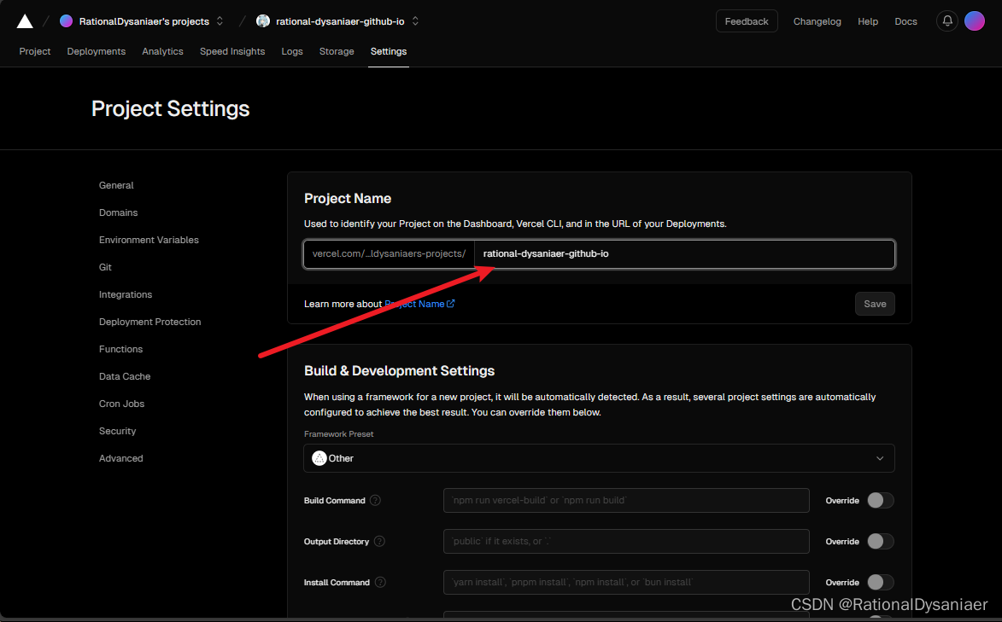Click the Save button for Project Name
Viewport: 1002px width, 622px height.
[875, 304]
